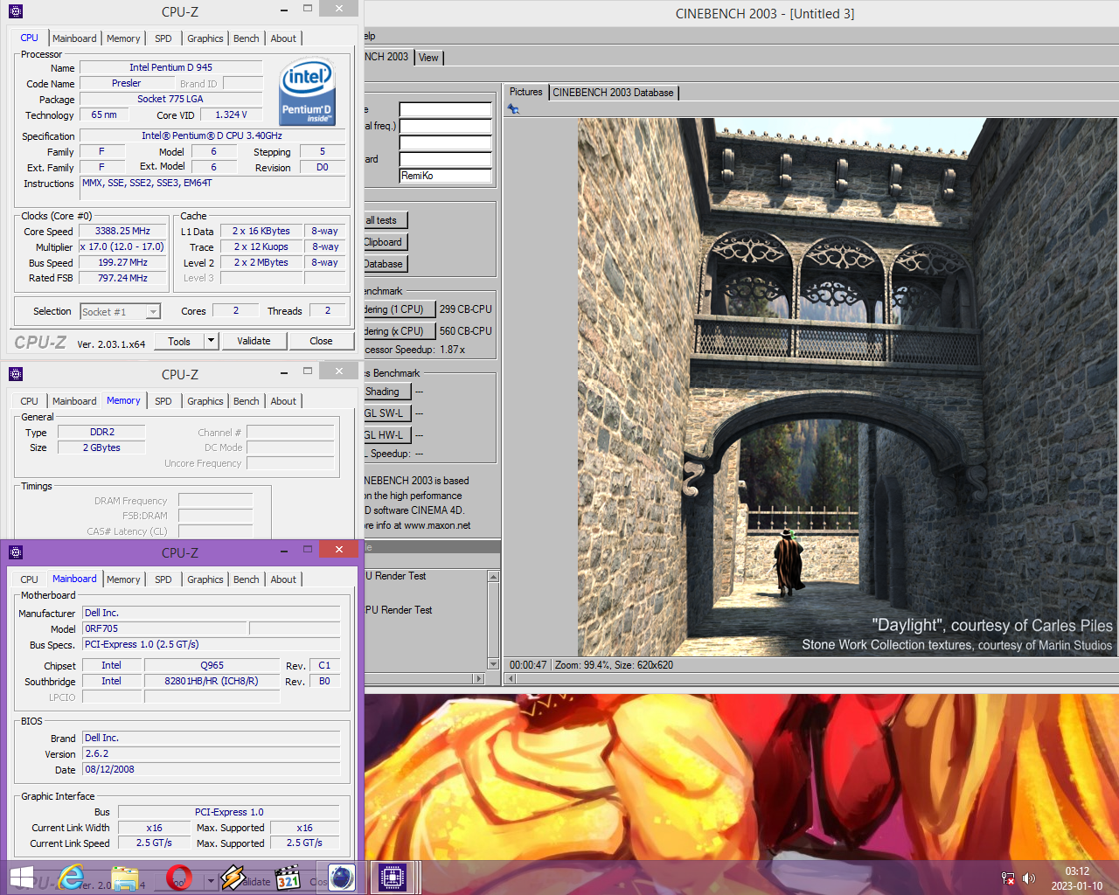1119x895 pixels.
Task: Select the '3388.25 MHz' core speed value
Action: coord(122,232)
